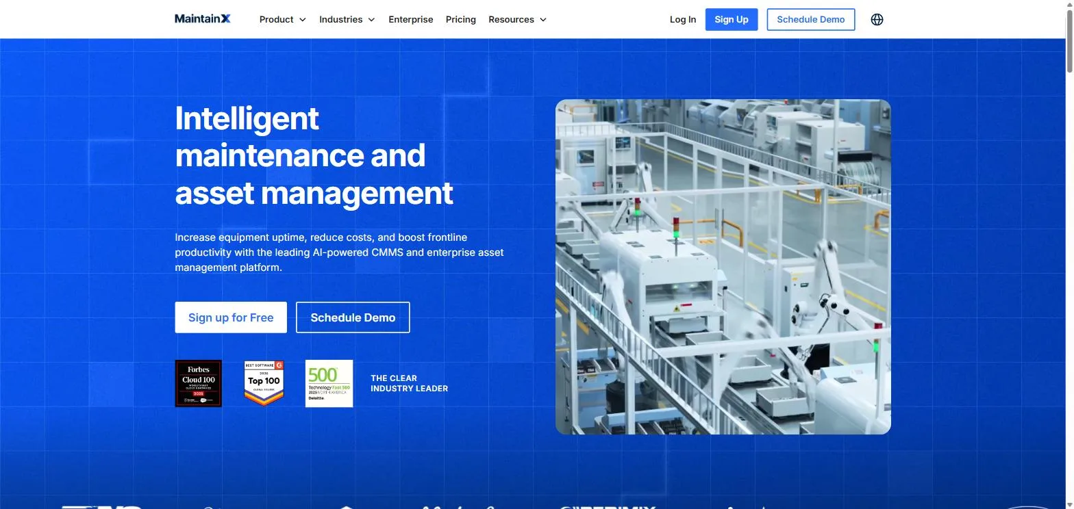Click 'THE CLEAR INDUSTRY LEADER' text
1074x509 pixels.
click(409, 383)
